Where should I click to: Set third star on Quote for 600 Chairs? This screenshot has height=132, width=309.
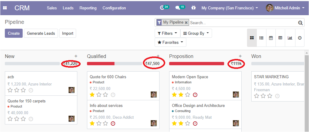[x=105, y=95]
